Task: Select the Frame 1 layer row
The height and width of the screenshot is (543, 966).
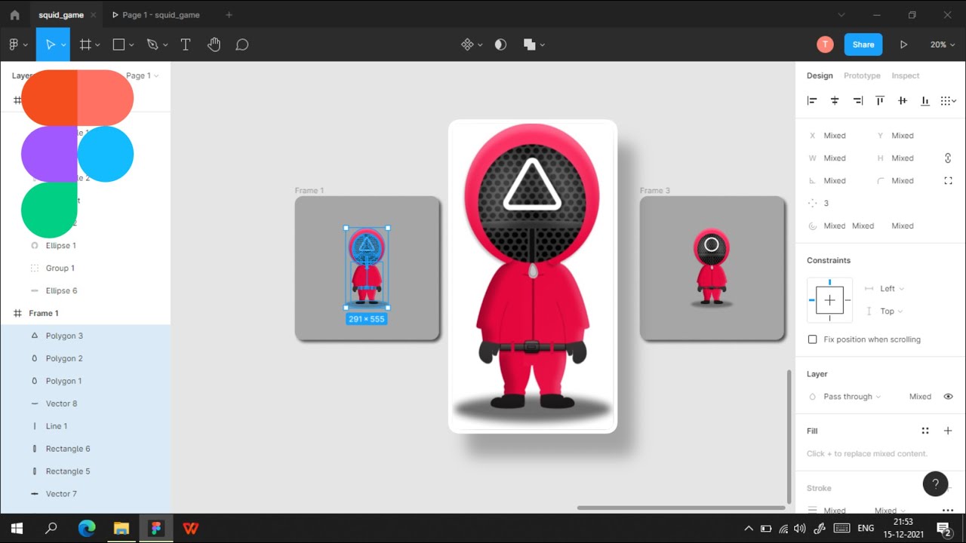Action: (x=85, y=313)
